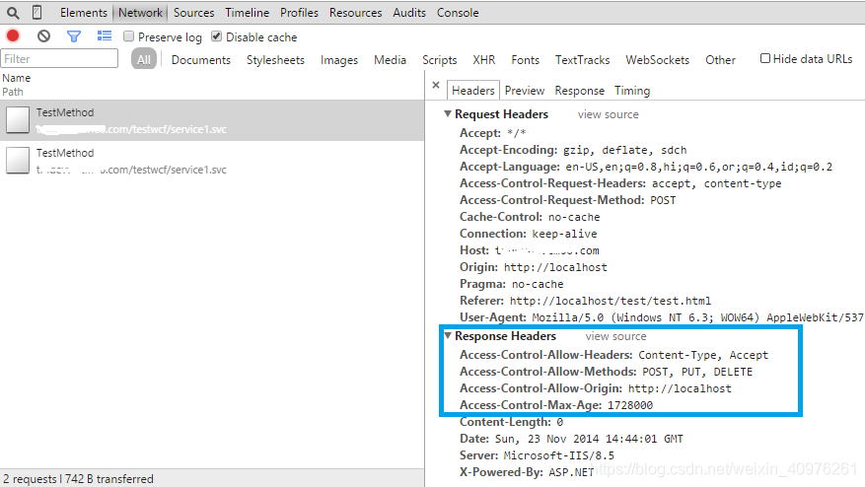Uncheck the Disable cache checkbox

pyautogui.click(x=216, y=36)
